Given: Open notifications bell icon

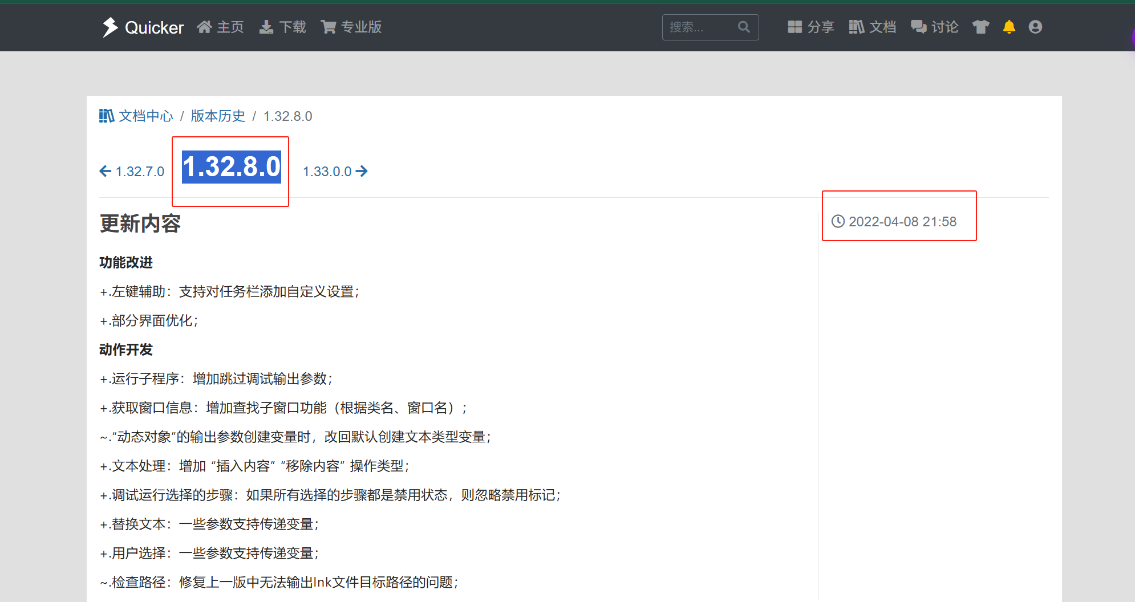Looking at the screenshot, I should pyautogui.click(x=1009, y=27).
